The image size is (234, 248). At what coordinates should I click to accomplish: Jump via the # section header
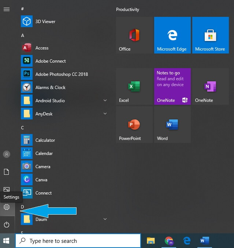pyautogui.click(x=22, y=9)
